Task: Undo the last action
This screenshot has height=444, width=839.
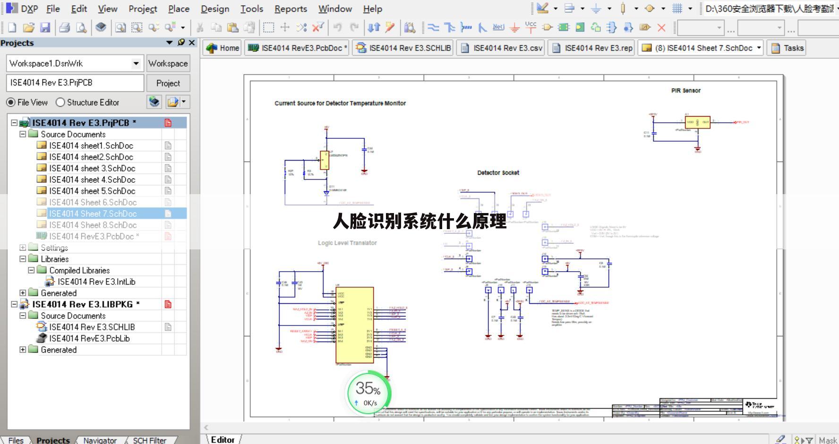Action: (x=337, y=28)
